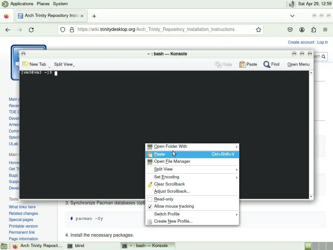
Task: Click Set Encoding in the context menu
Action: pos(192,177)
